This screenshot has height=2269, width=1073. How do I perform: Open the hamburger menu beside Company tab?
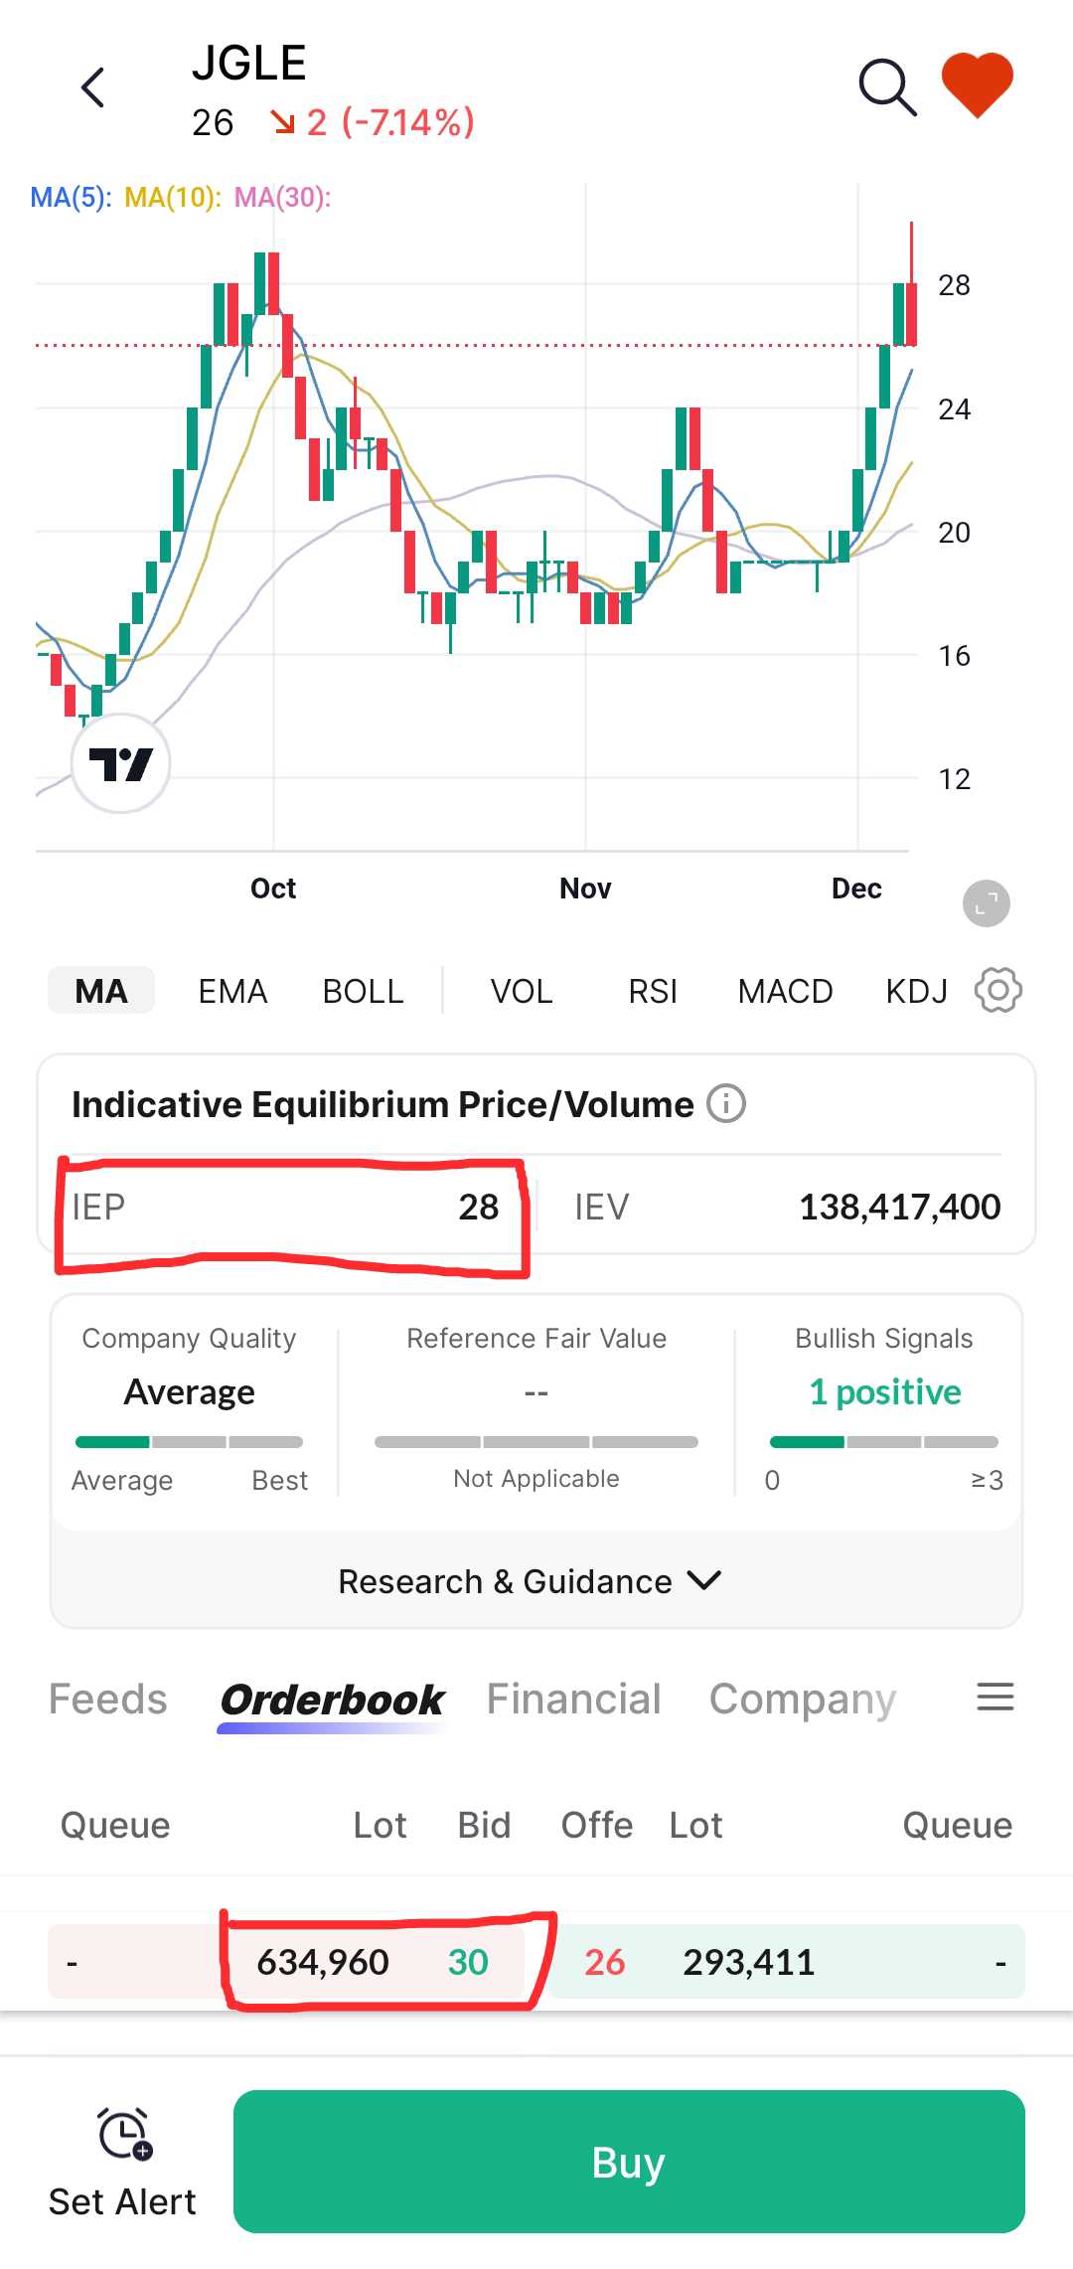click(x=995, y=1697)
